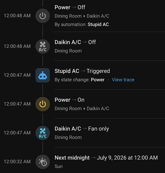Click the 12:00:48 AM timestamp beside Power Off
This screenshot has height=173, width=165.
tap(17, 16)
